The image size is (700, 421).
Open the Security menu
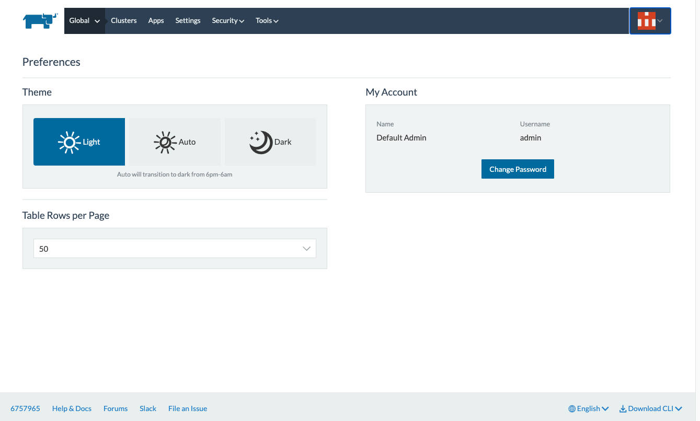227,20
